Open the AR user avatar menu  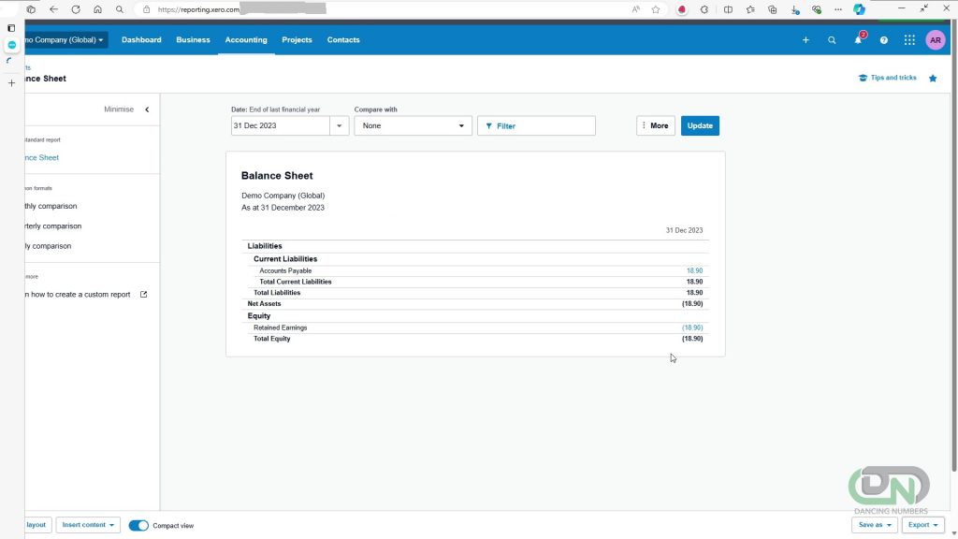936,39
